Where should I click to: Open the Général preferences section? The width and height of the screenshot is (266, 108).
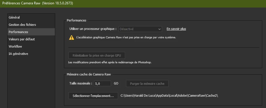point(31,17)
